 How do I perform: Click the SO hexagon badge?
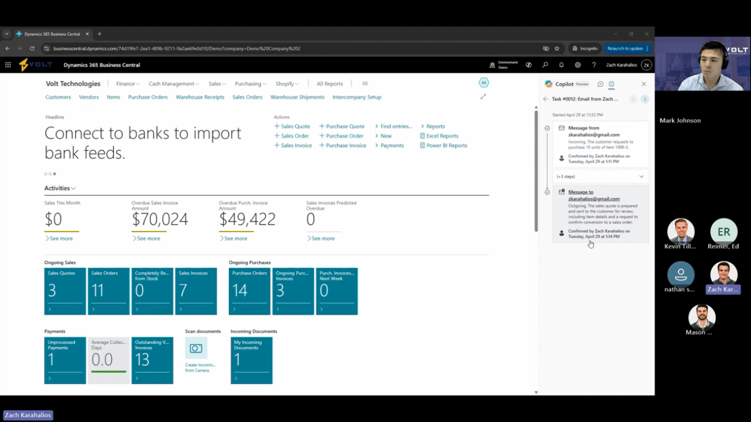coord(484,83)
